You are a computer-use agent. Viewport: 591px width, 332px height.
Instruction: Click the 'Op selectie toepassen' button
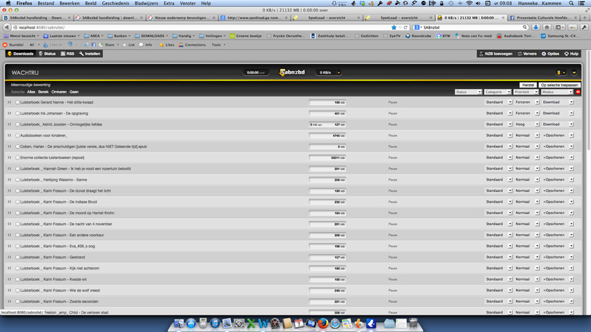[559, 85]
